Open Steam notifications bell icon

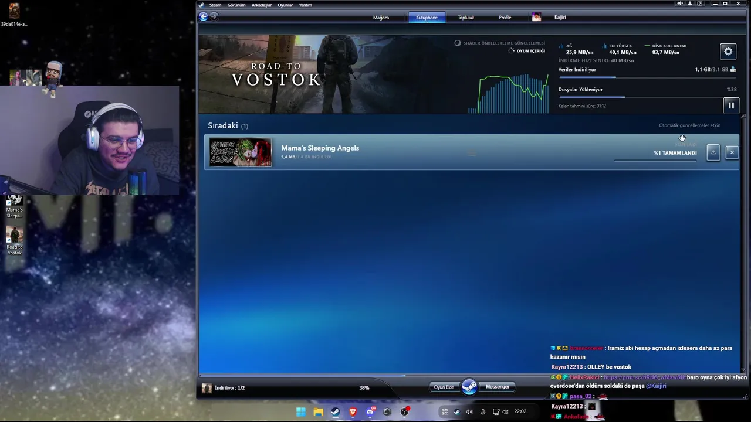click(690, 4)
